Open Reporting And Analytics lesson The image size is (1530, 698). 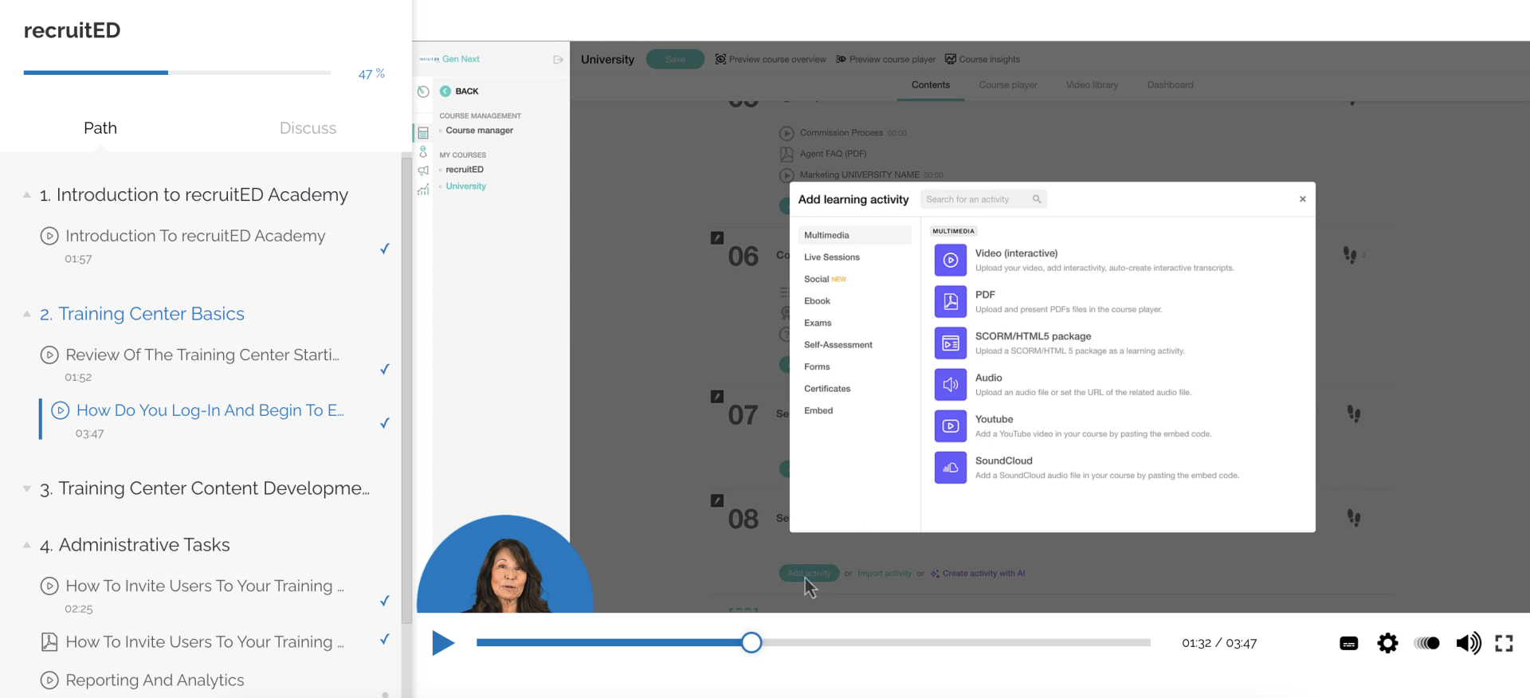pos(155,680)
